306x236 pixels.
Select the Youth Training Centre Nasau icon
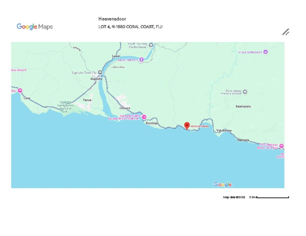(x=151, y=45)
